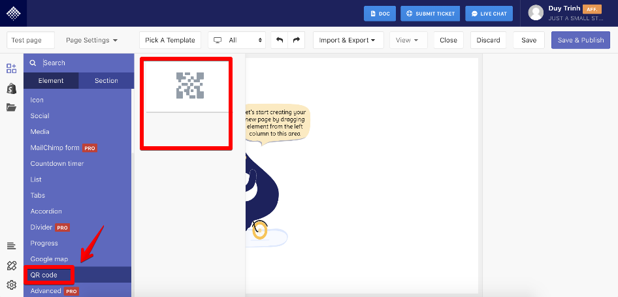Screen dimensions: 618x297
Task: Open the device view 'All' selector
Action: point(237,40)
